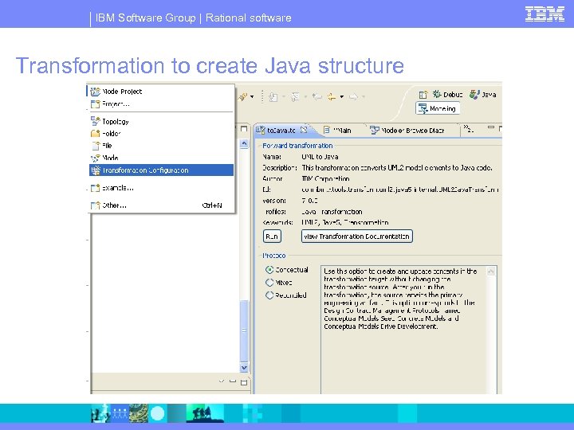The height and width of the screenshot is (430, 574).
Task: Select the Mixed protocol radio button
Action: 269,282
